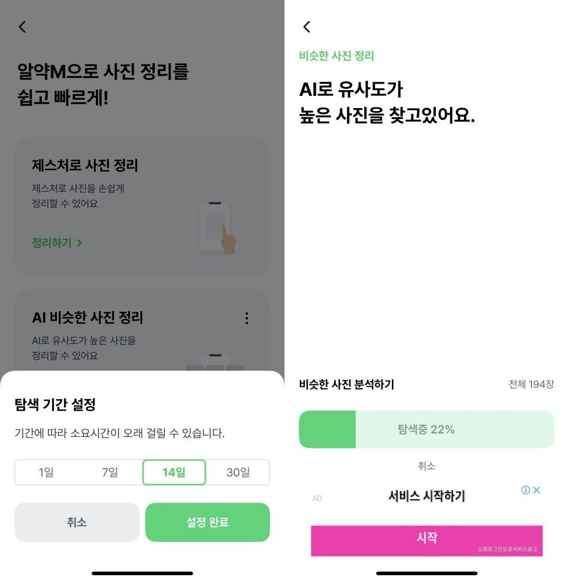The image size is (569, 581).
Task: Open three-dot menu on AI 비슷한 사진 정리 card
Action: tap(247, 318)
